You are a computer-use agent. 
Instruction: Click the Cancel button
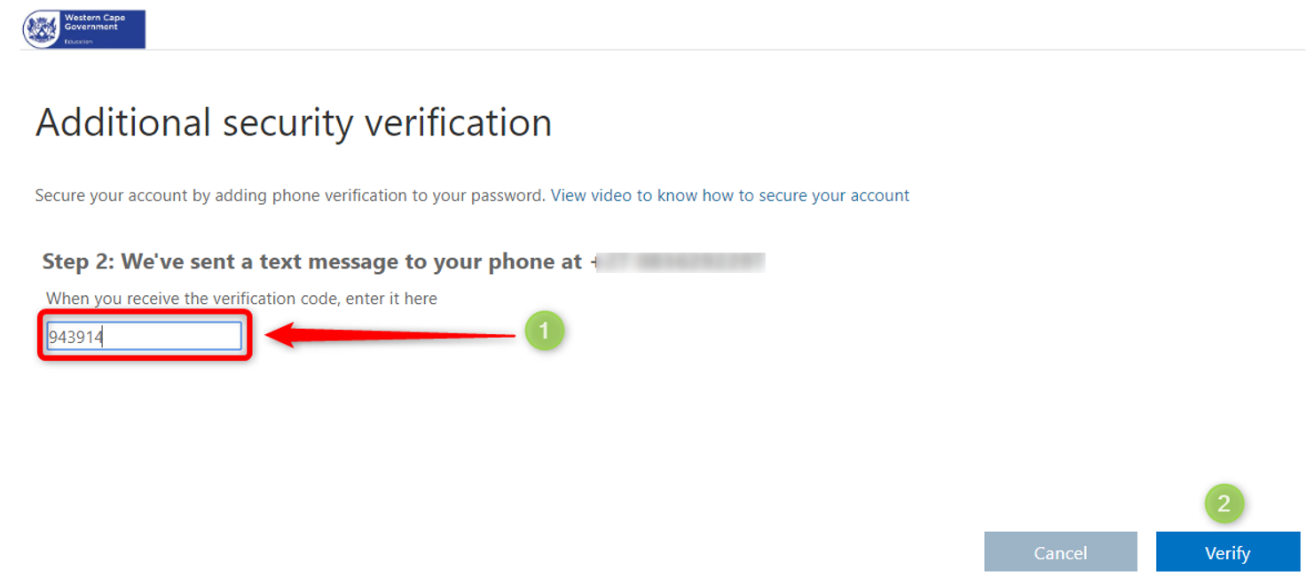1060,552
